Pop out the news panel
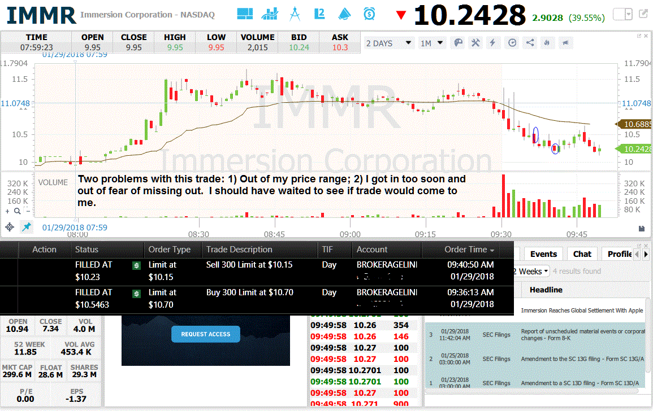The height and width of the screenshot is (411, 653). (639, 246)
